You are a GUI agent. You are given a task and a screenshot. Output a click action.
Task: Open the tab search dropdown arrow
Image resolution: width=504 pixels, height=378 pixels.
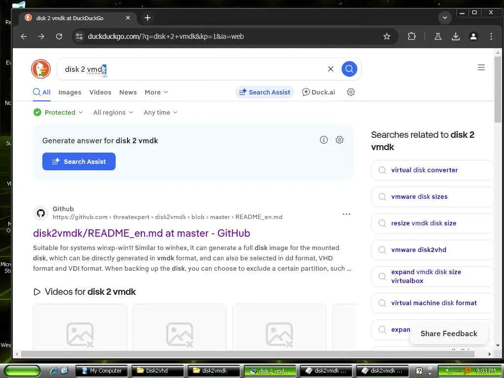[445, 18]
